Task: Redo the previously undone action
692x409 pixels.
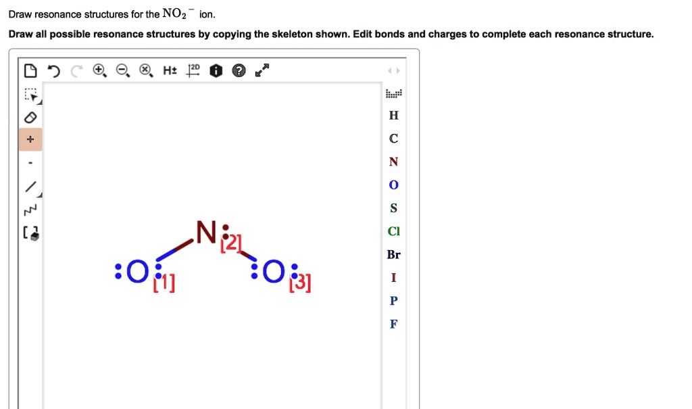Action: (76, 70)
